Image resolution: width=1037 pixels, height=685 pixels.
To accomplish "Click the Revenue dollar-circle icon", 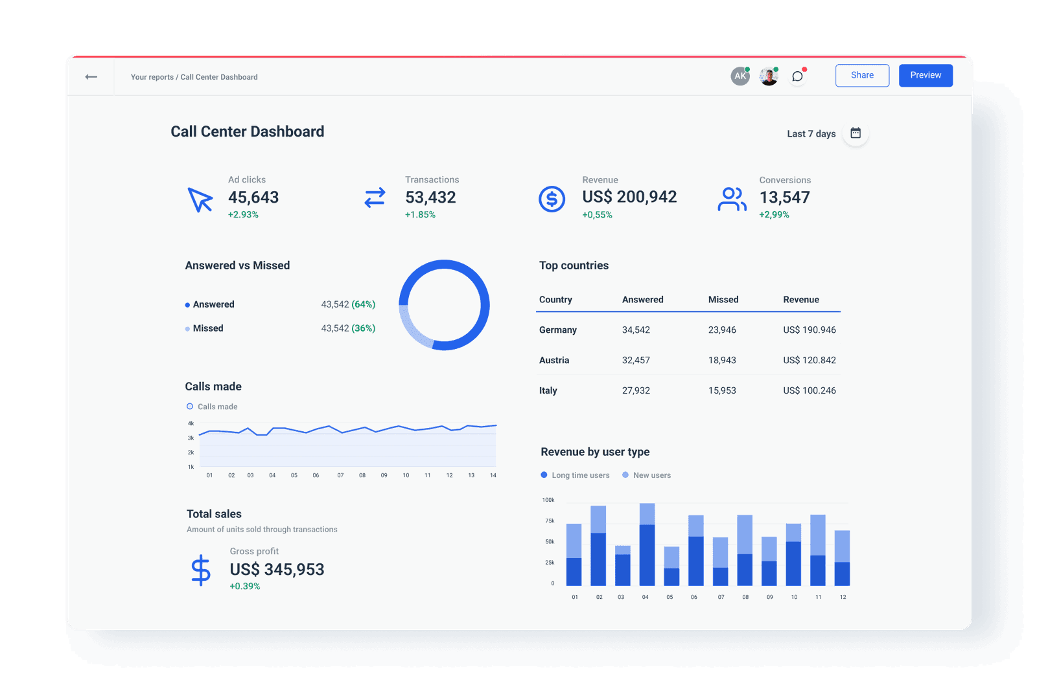I will tap(552, 199).
